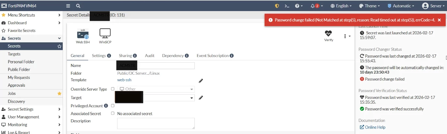Edit the Template with pencil icon
Image resolution: width=447 pixels, height=134 pixels.
(201, 81)
